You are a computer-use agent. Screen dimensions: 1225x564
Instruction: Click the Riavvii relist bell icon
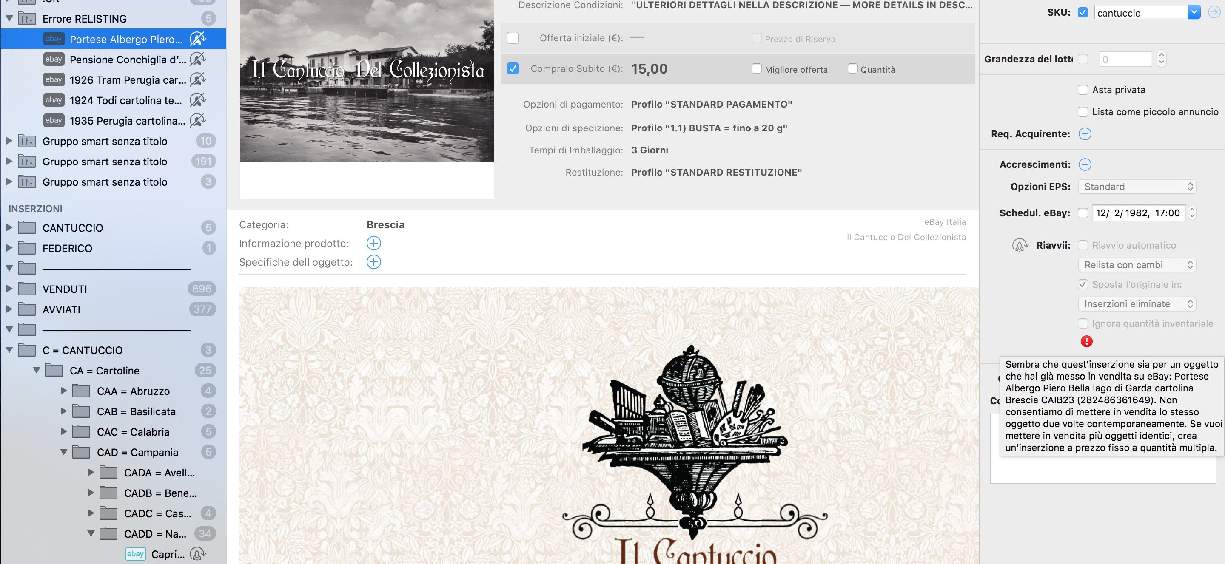tap(1020, 245)
